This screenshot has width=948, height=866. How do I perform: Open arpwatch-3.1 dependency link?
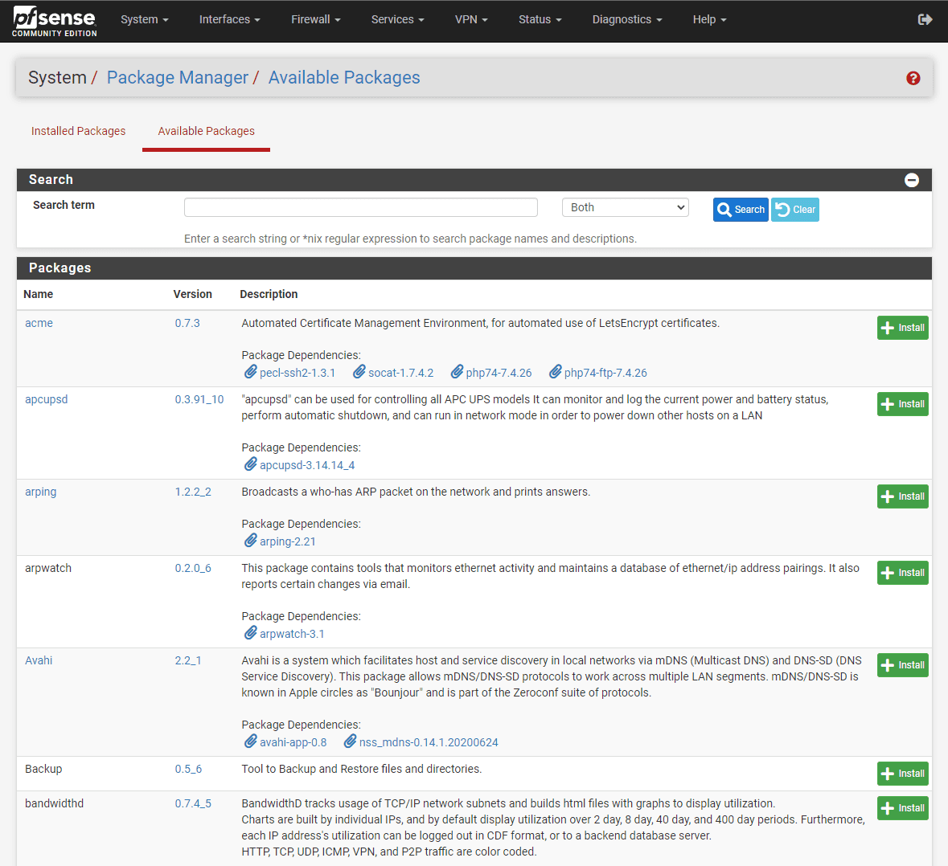292,634
